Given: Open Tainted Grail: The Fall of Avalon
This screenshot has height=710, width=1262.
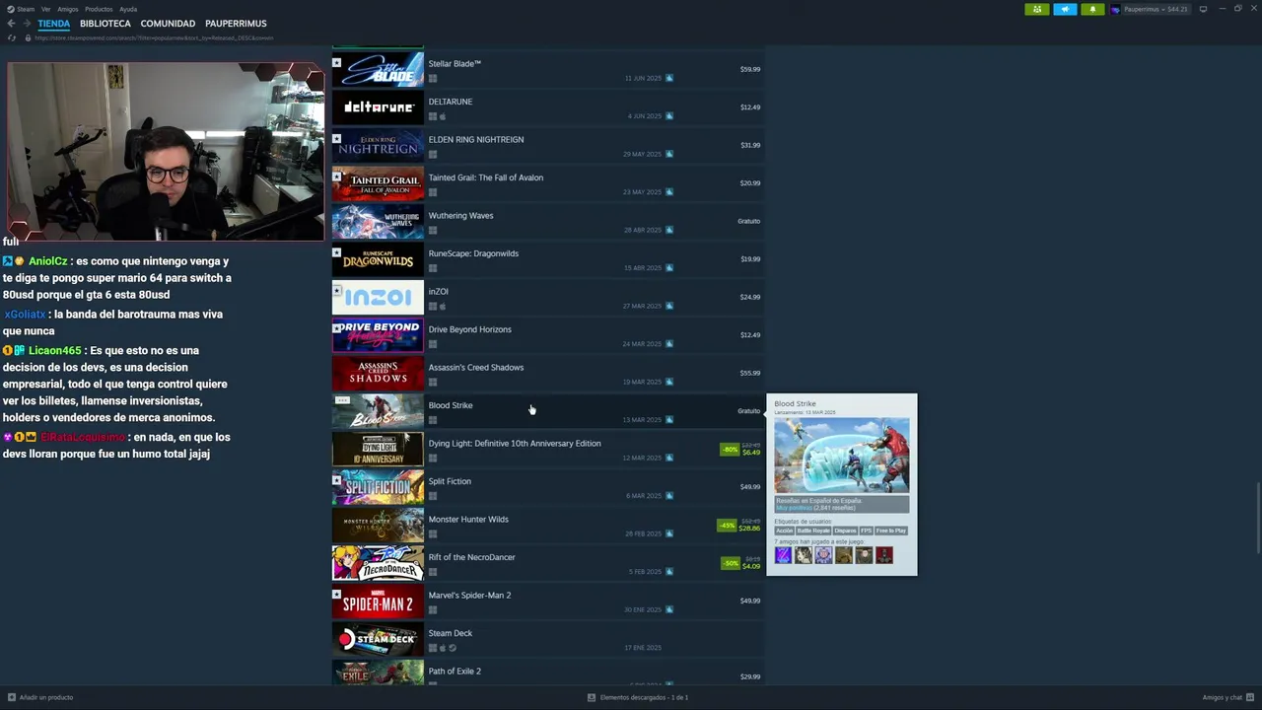Looking at the screenshot, I should coord(547,183).
